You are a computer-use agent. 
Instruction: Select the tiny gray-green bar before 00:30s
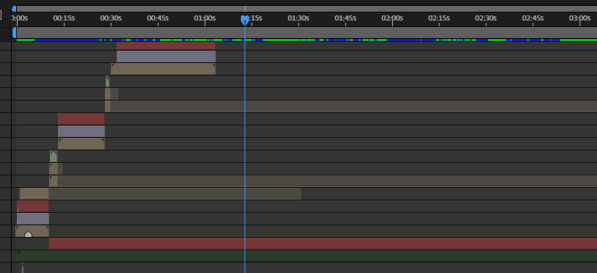pyautogui.click(x=107, y=81)
